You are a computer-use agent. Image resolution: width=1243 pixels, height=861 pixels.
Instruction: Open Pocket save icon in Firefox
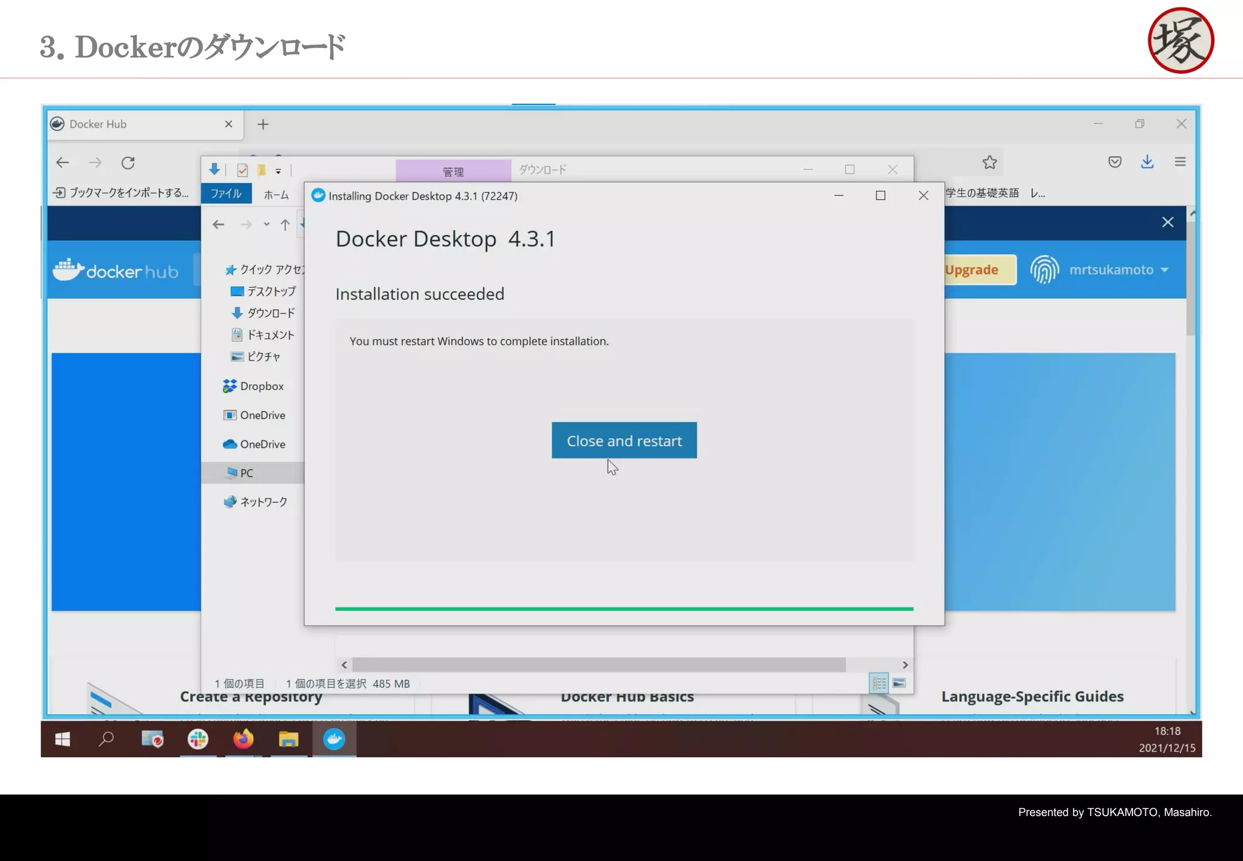(x=1115, y=162)
